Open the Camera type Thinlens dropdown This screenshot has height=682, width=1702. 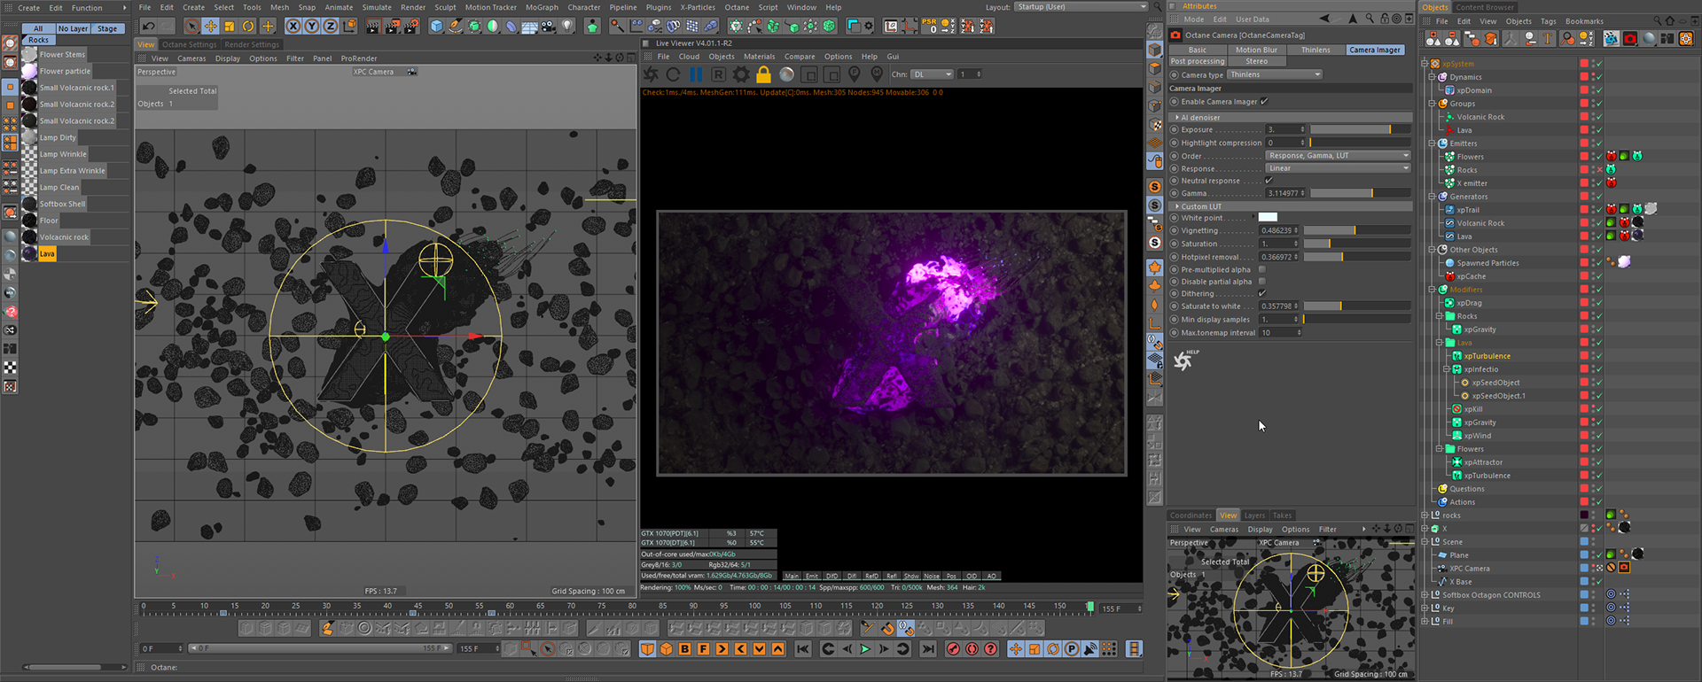click(1275, 75)
